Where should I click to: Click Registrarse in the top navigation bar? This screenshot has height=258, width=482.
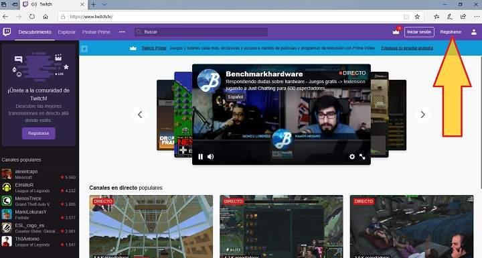pyautogui.click(x=451, y=32)
